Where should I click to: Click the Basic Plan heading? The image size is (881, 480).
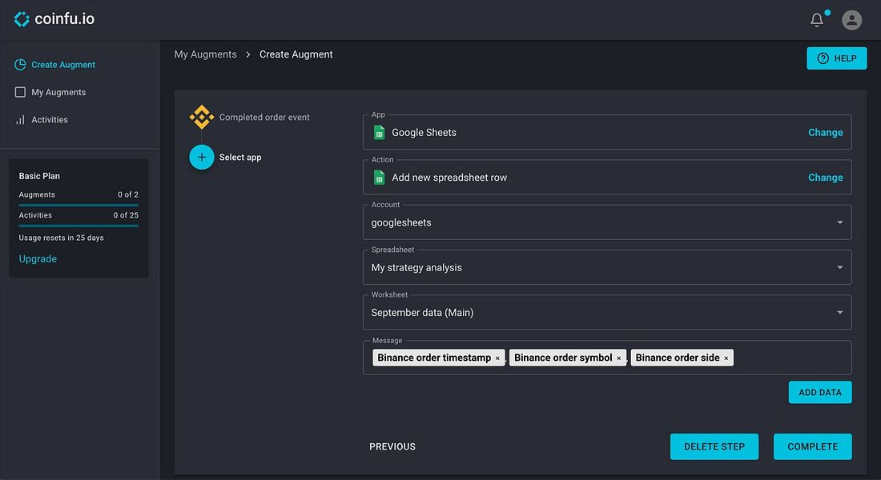pyautogui.click(x=39, y=176)
